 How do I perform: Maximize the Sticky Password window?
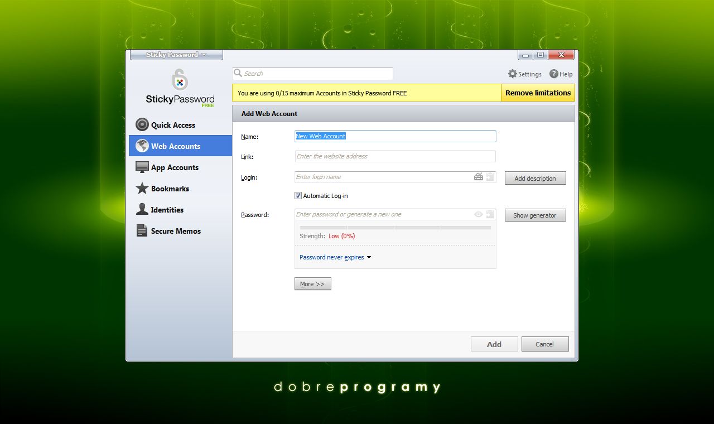coord(540,55)
